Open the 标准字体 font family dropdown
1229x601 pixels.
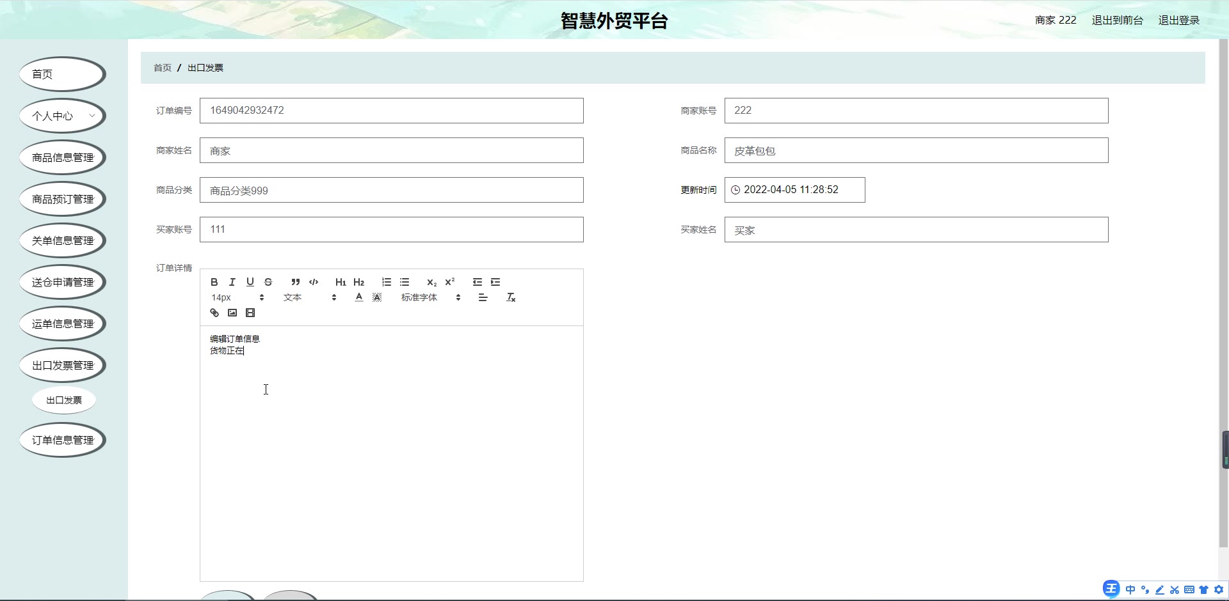pyautogui.click(x=431, y=297)
